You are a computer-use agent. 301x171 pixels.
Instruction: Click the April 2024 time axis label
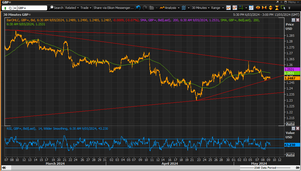point(170,164)
